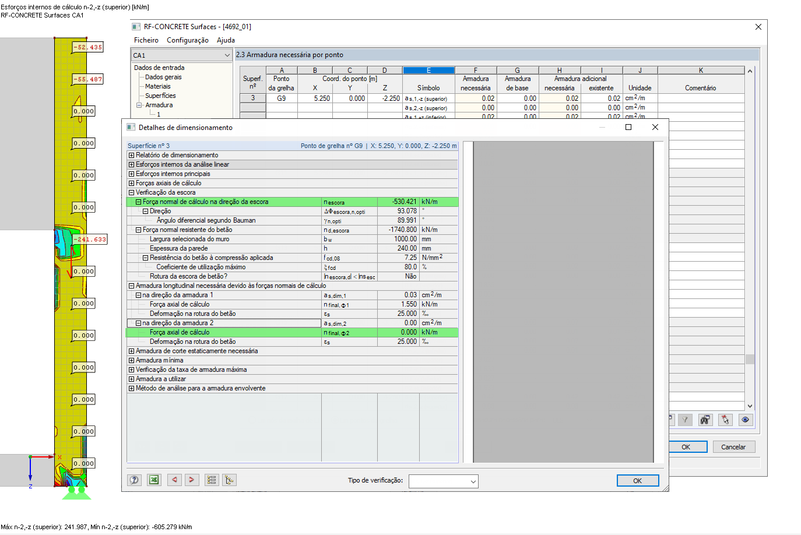Select Superfícies in navigator tree
The height and width of the screenshot is (535, 801).
click(160, 96)
